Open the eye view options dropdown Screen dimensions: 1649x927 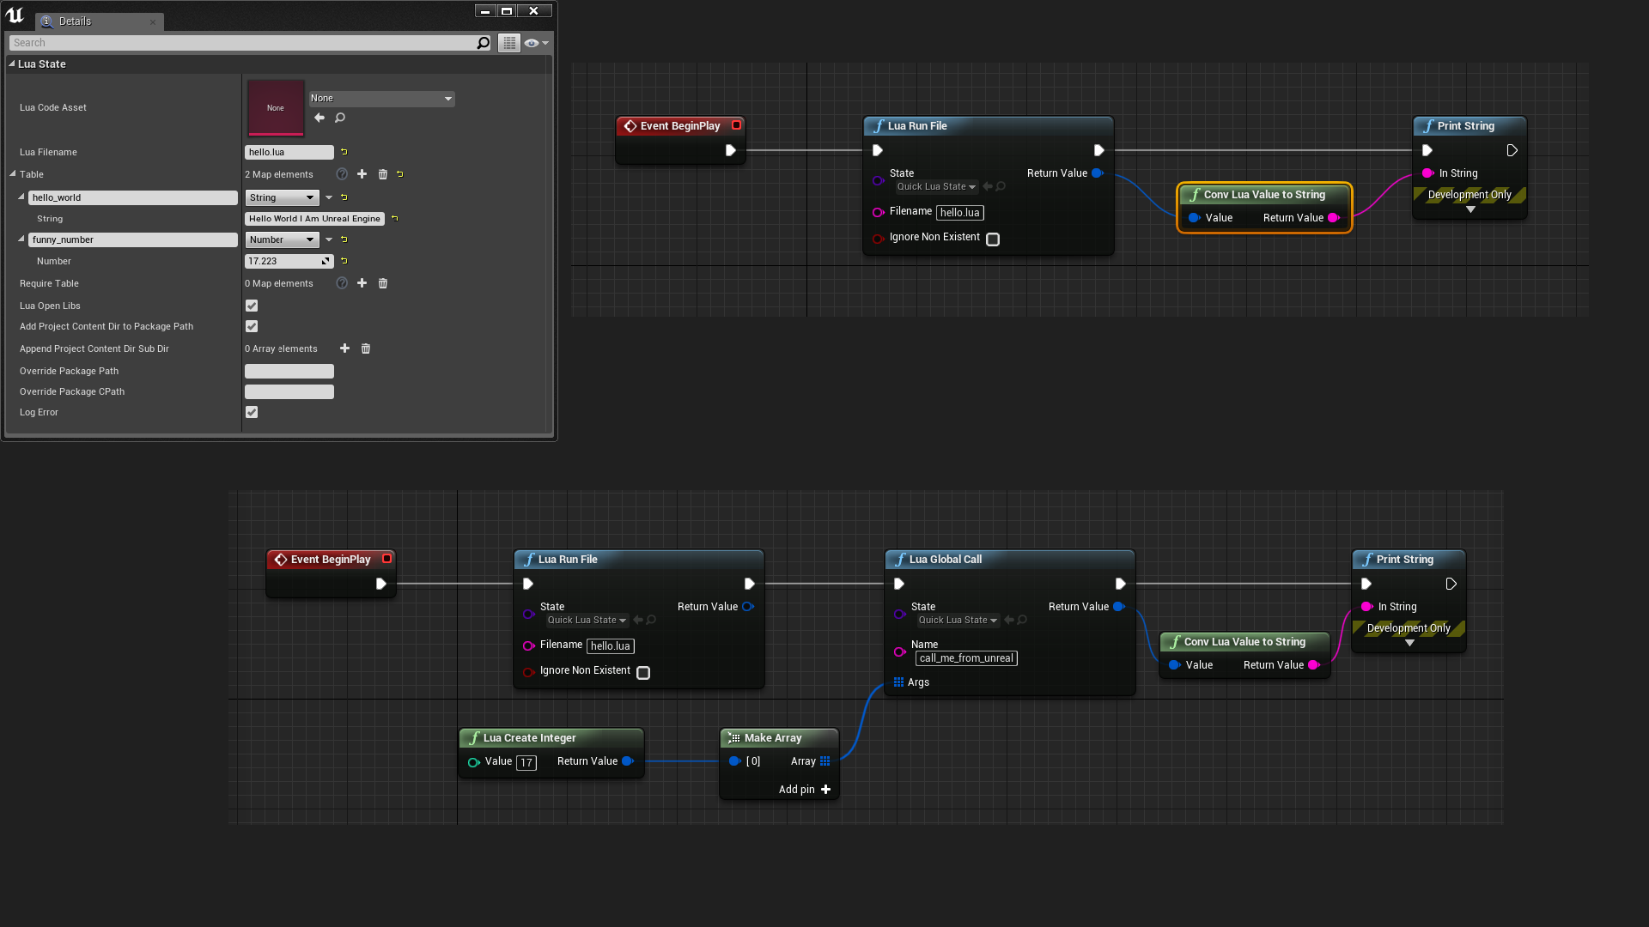(536, 43)
